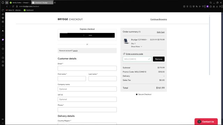Click Enter a promo code link
Viewport: 223px width, 125px height.
click(x=134, y=54)
